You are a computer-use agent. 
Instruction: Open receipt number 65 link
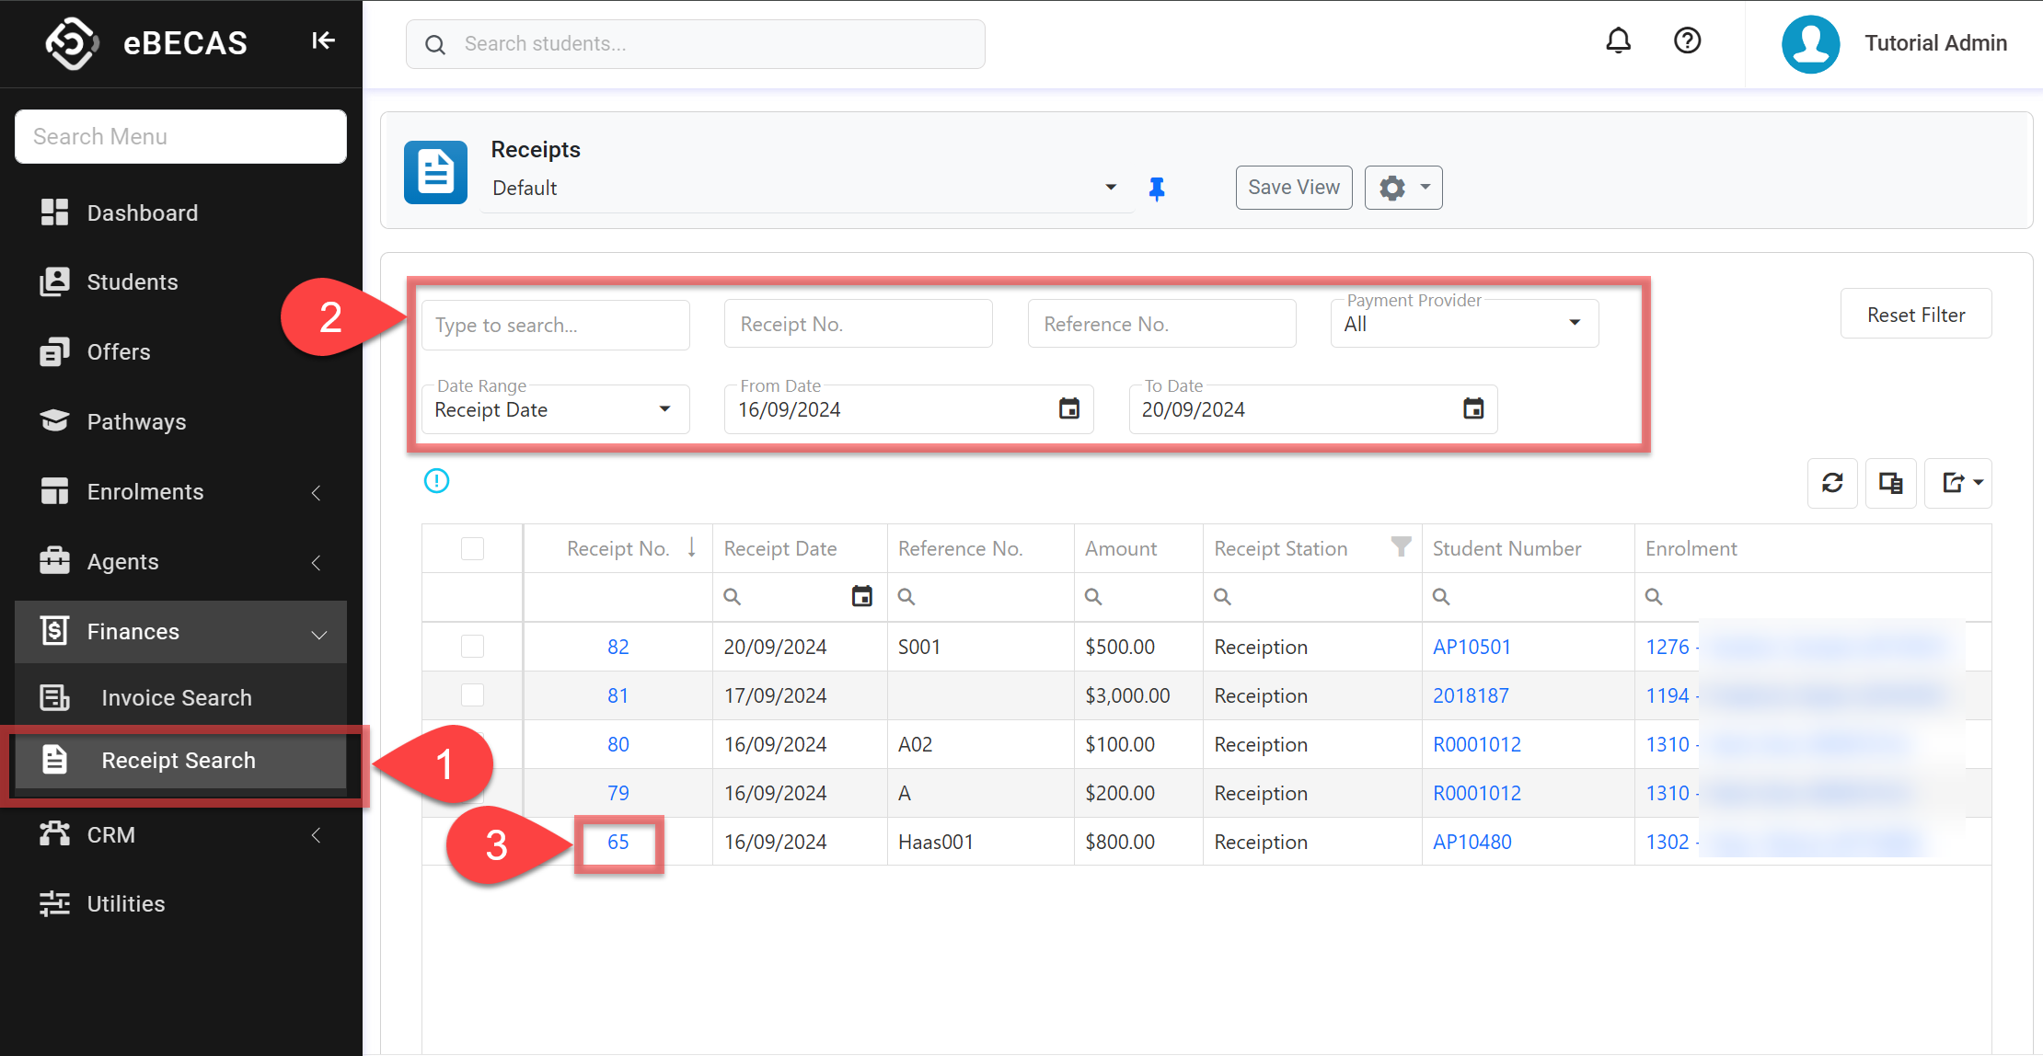tap(618, 842)
